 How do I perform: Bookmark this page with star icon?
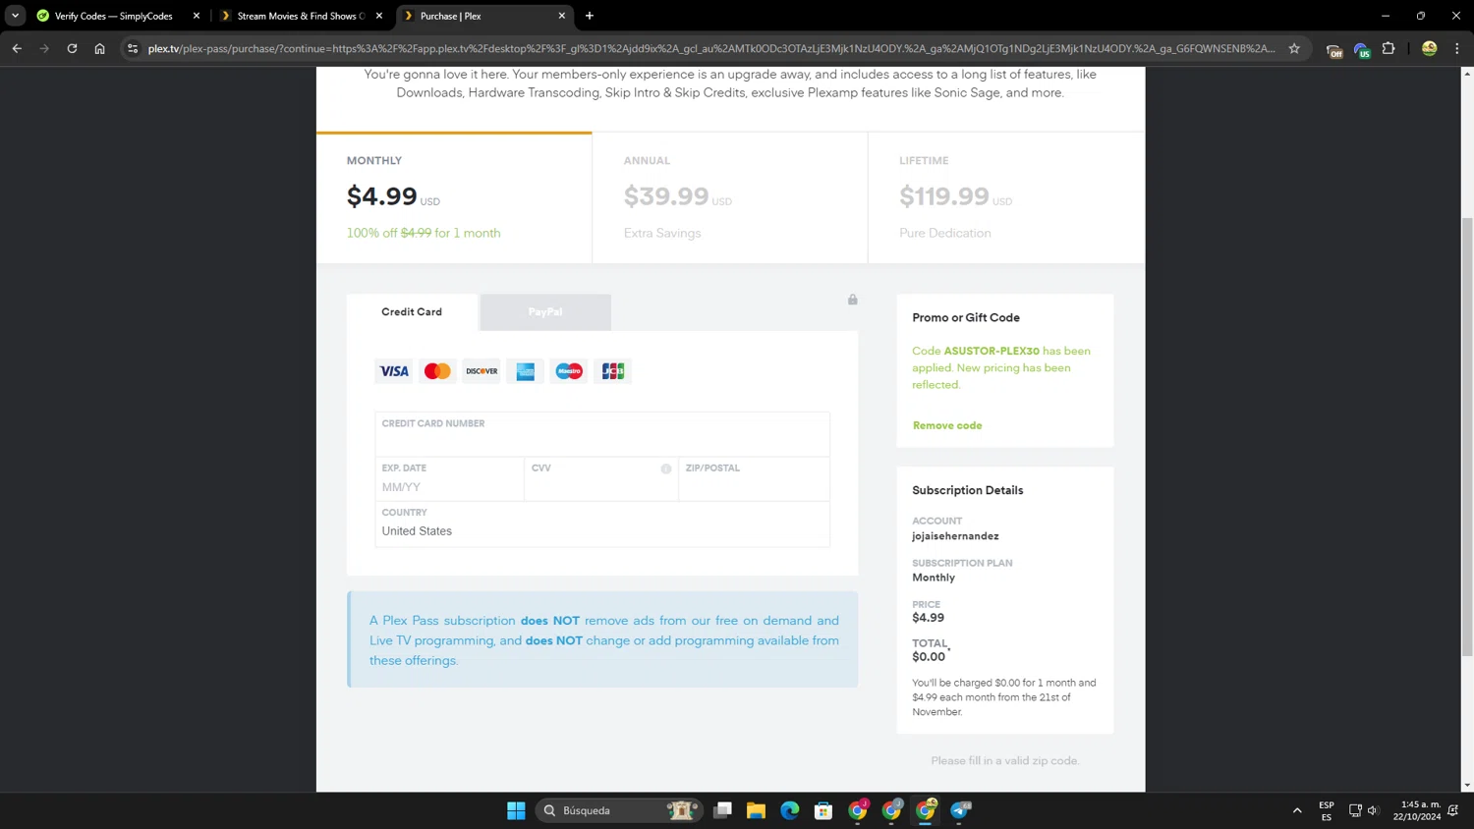coord(1294,48)
